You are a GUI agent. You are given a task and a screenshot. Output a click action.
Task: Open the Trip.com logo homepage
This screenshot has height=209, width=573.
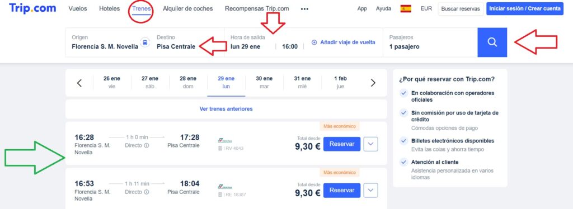(x=32, y=8)
